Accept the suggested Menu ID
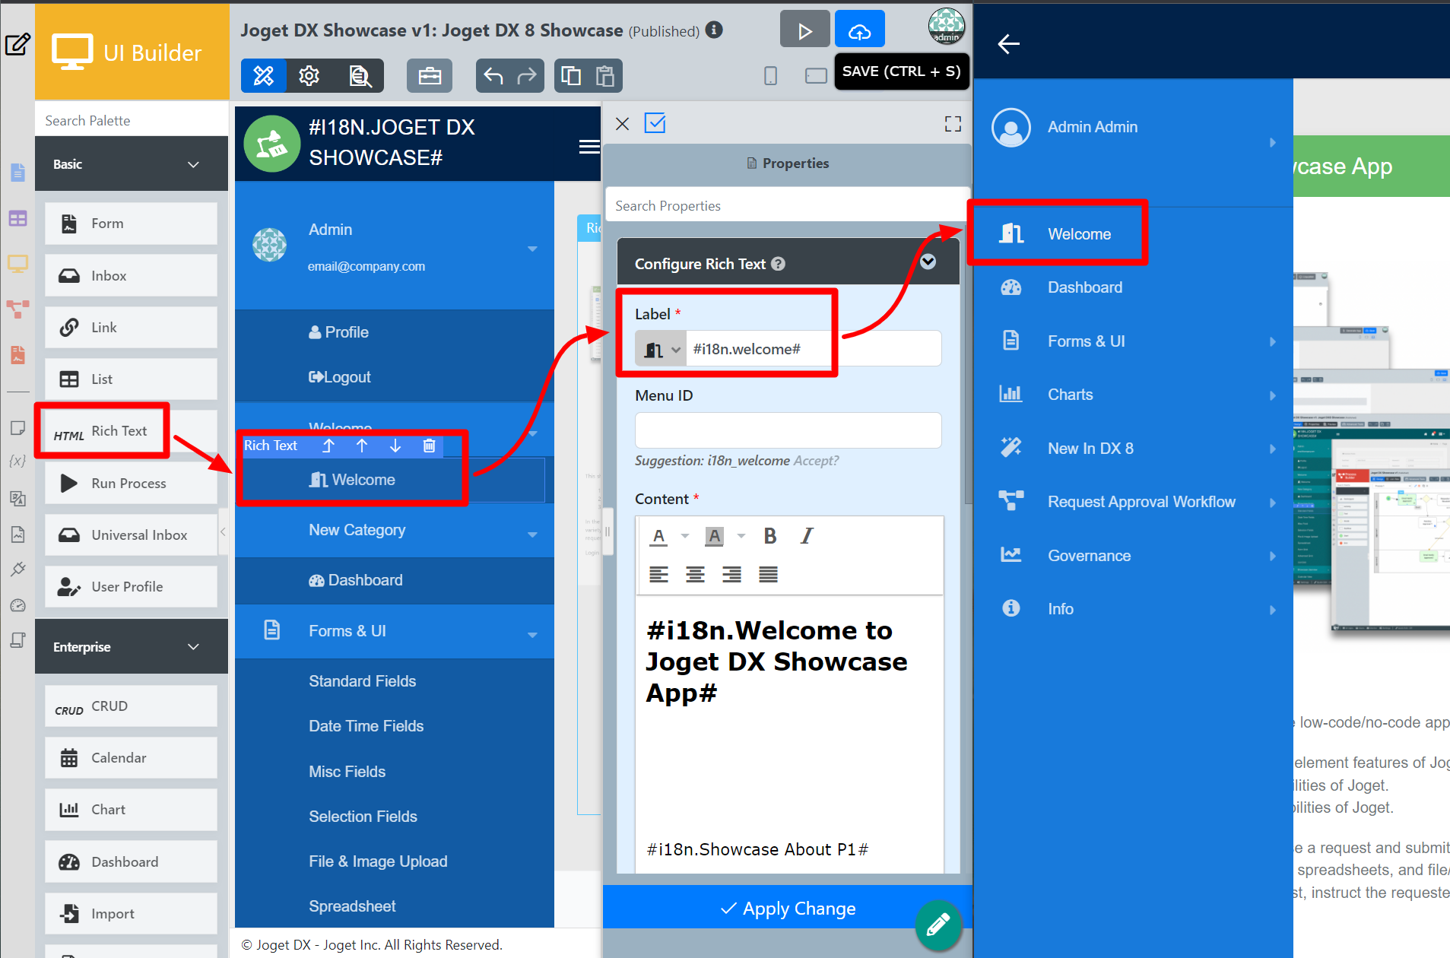The image size is (1450, 958). 816,461
